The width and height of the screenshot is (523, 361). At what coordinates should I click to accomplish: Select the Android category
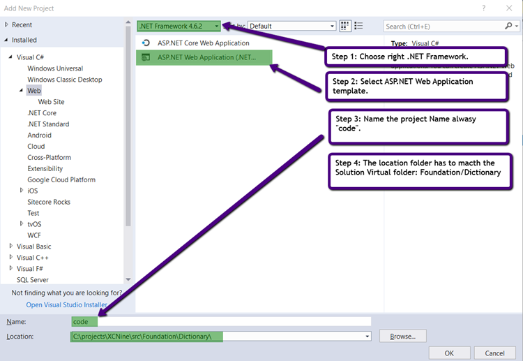click(x=39, y=135)
